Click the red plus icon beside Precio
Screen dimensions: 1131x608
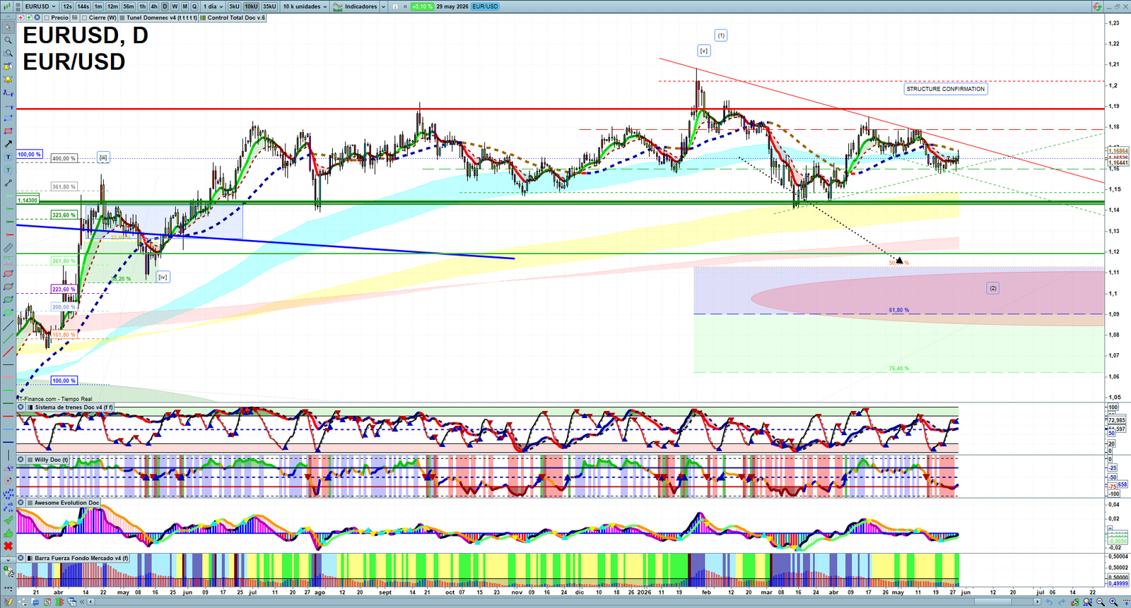pyautogui.click(x=20, y=18)
